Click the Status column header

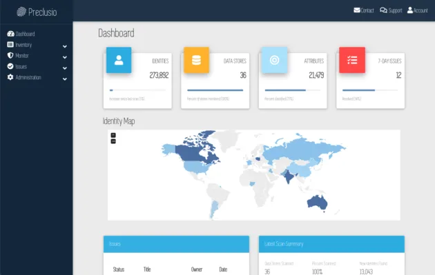pyautogui.click(x=119, y=269)
